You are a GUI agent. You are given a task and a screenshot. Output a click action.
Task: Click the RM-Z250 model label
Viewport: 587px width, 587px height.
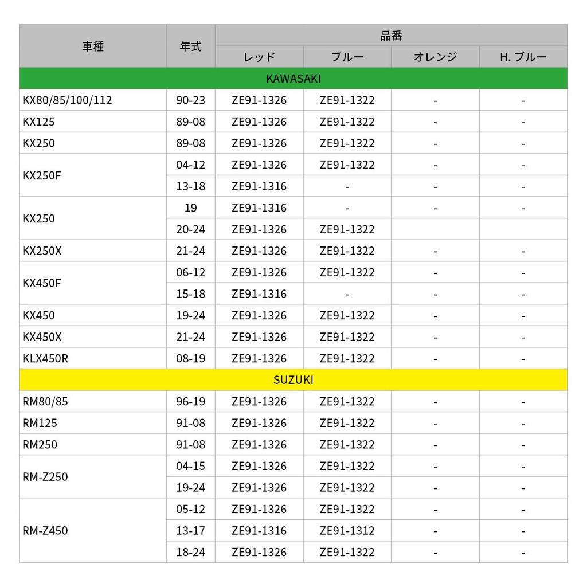45,477
